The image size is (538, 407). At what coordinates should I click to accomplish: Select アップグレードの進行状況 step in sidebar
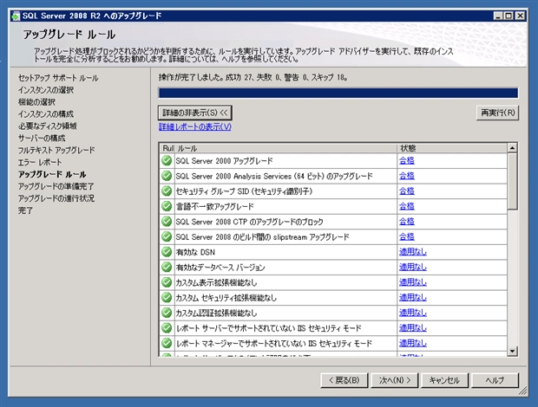point(56,198)
